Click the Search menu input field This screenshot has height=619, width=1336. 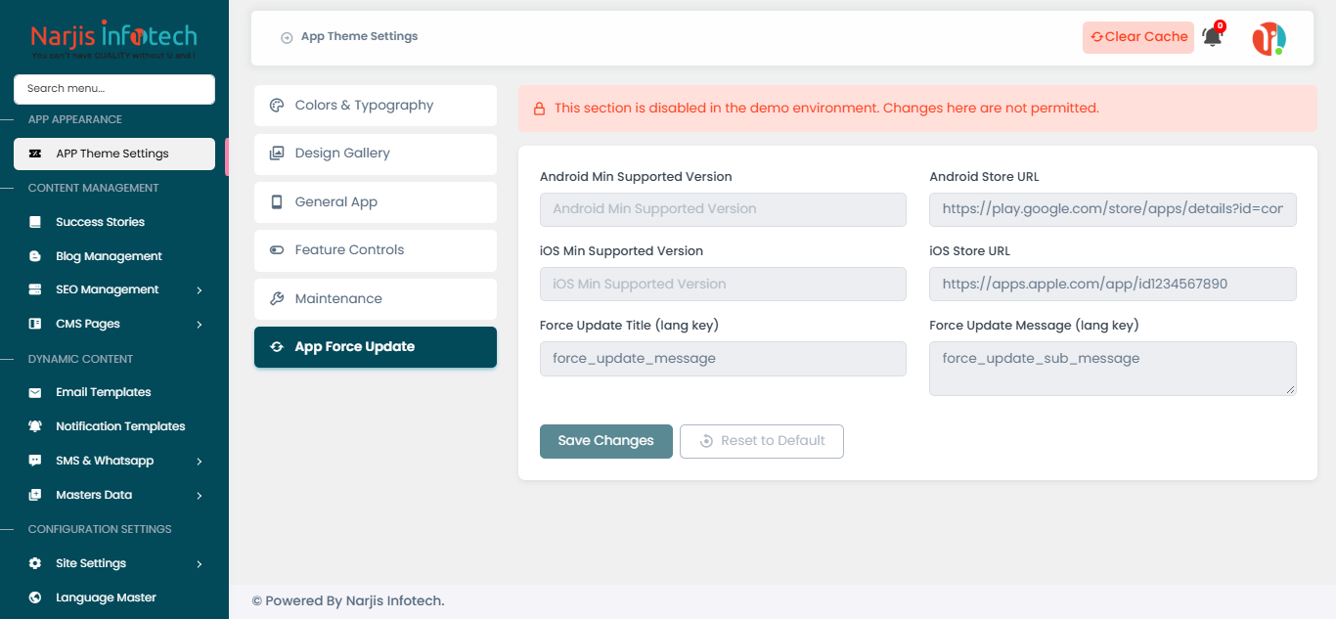[x=114, y=89]
